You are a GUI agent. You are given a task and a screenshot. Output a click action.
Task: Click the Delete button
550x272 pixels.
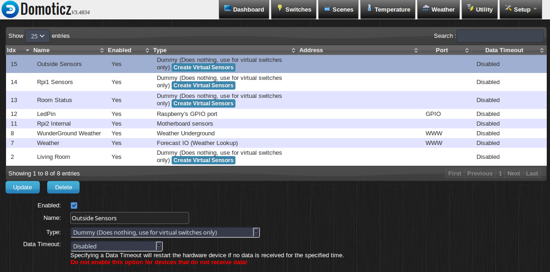pyautogui.click(x=63, y=187)
